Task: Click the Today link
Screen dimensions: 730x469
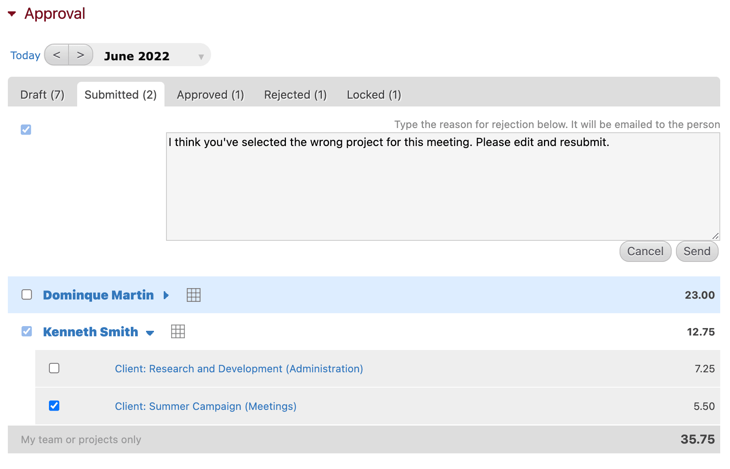Action: (x=25, y=55)
